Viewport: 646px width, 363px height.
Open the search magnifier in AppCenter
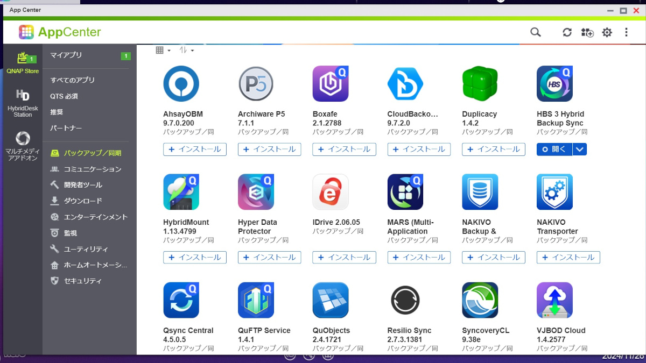click(x=535, y=32)
